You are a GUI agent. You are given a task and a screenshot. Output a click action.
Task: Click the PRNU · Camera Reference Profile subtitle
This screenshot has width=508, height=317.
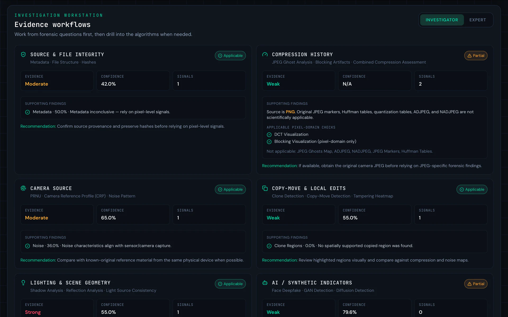click(x=83, y=196)
